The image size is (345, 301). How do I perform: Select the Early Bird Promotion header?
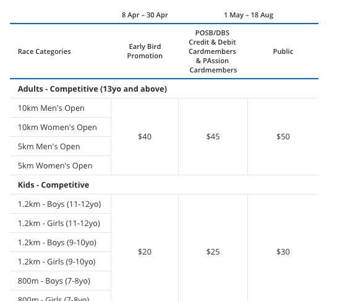click(145, 51)
